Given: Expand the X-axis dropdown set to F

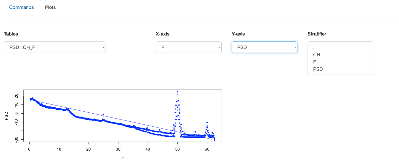Looking at the screenshot, I should [x=188, y=47].
